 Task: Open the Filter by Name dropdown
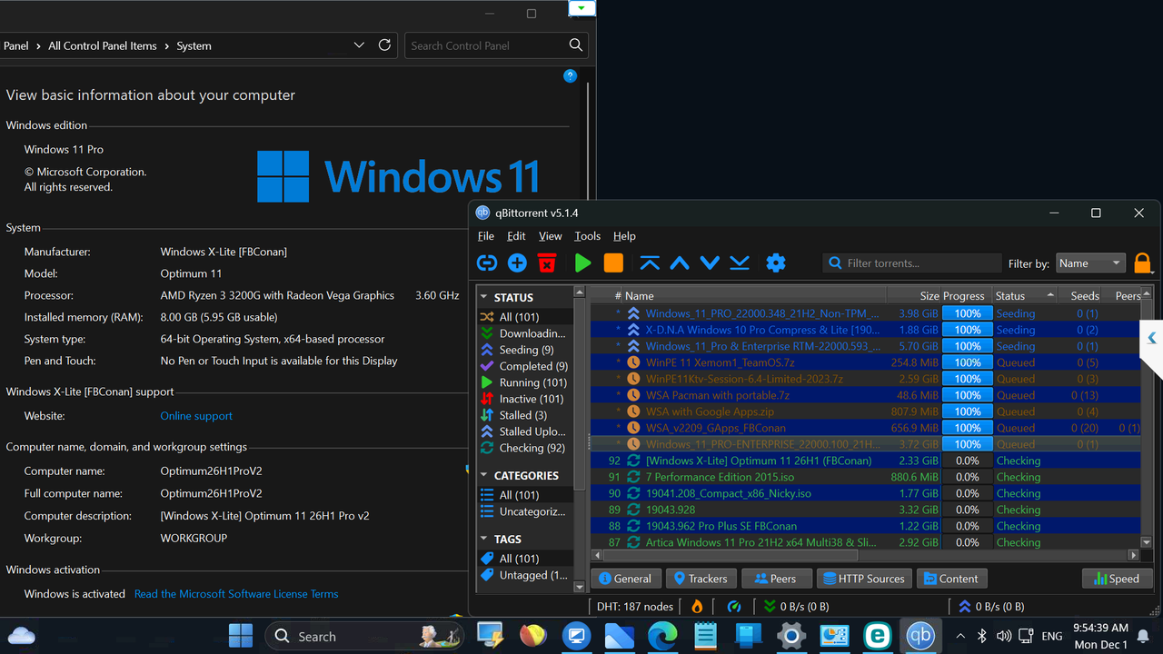click(1090, 263)
